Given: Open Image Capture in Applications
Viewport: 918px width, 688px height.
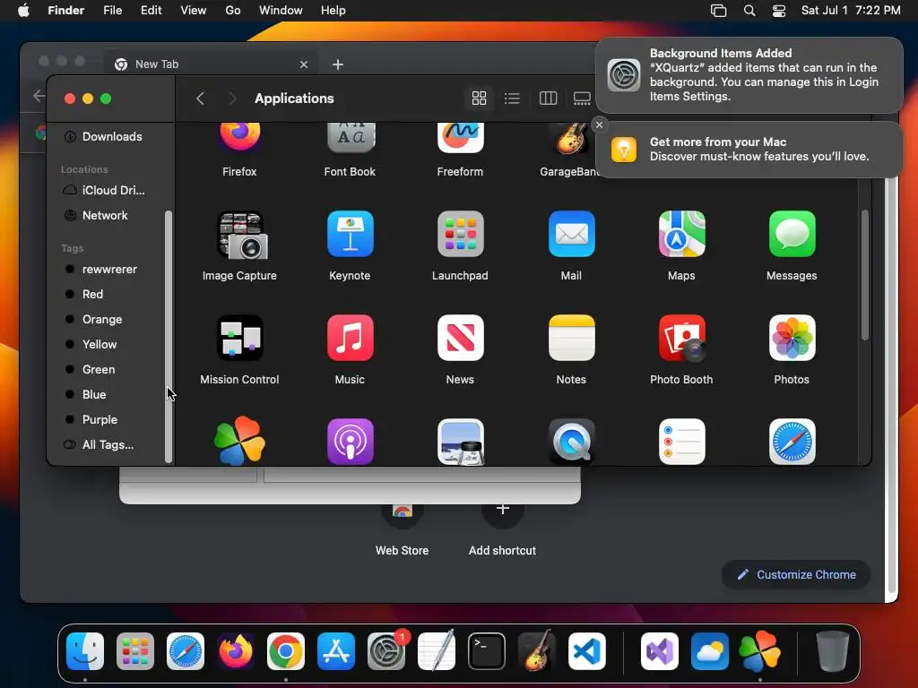Looking at the screenshot, I should (x=239, y=235).
